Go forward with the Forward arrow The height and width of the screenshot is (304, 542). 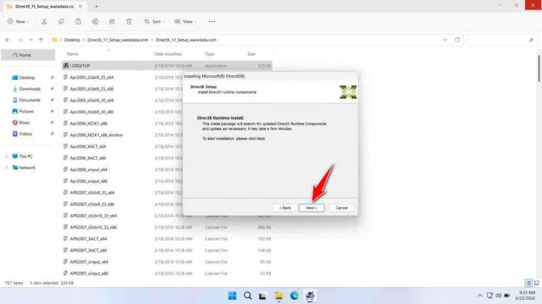20,40
